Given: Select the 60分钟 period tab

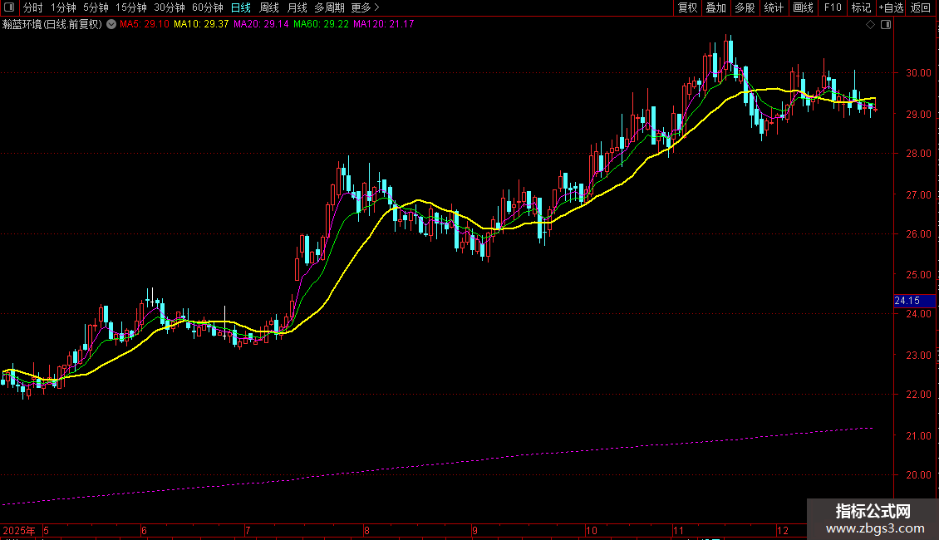Looking at the screenshot, I should click(207, 7).
